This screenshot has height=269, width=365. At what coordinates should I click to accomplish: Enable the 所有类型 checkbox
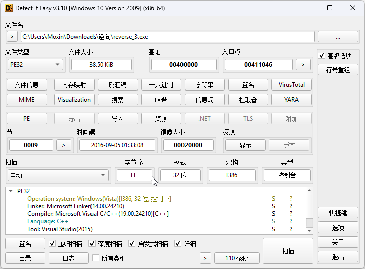pos(96,258)
